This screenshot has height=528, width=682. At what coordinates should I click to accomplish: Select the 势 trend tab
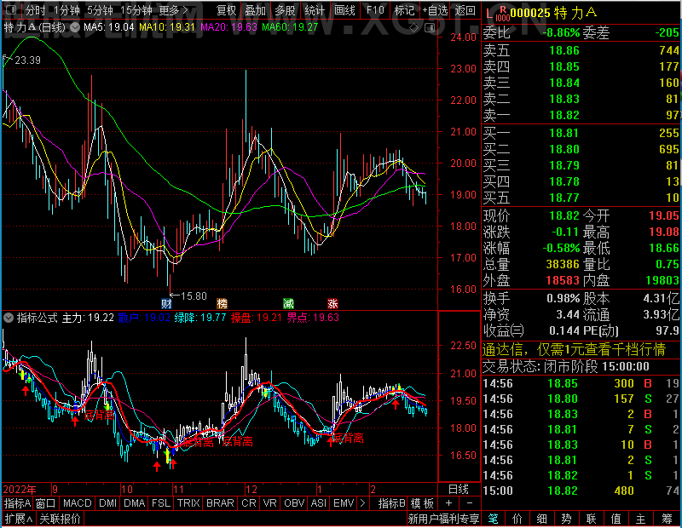click(566, 519)
